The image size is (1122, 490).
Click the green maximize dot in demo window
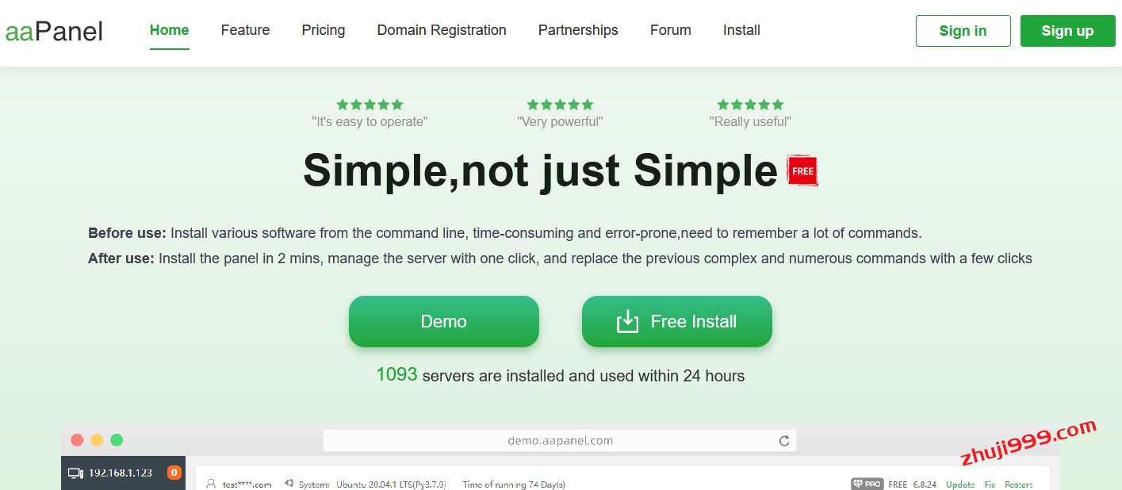[x=117, y=440]
